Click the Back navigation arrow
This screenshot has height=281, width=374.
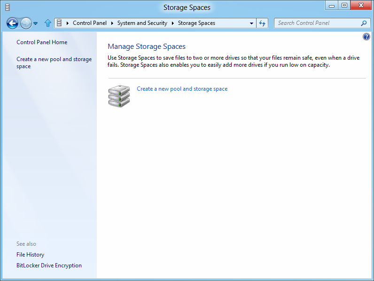(12, 23)
